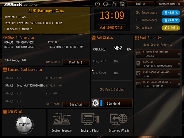Click drive icon on UEFI LEXAR boot entry
Screen dimensions: 184x138
tap(138, 83)
